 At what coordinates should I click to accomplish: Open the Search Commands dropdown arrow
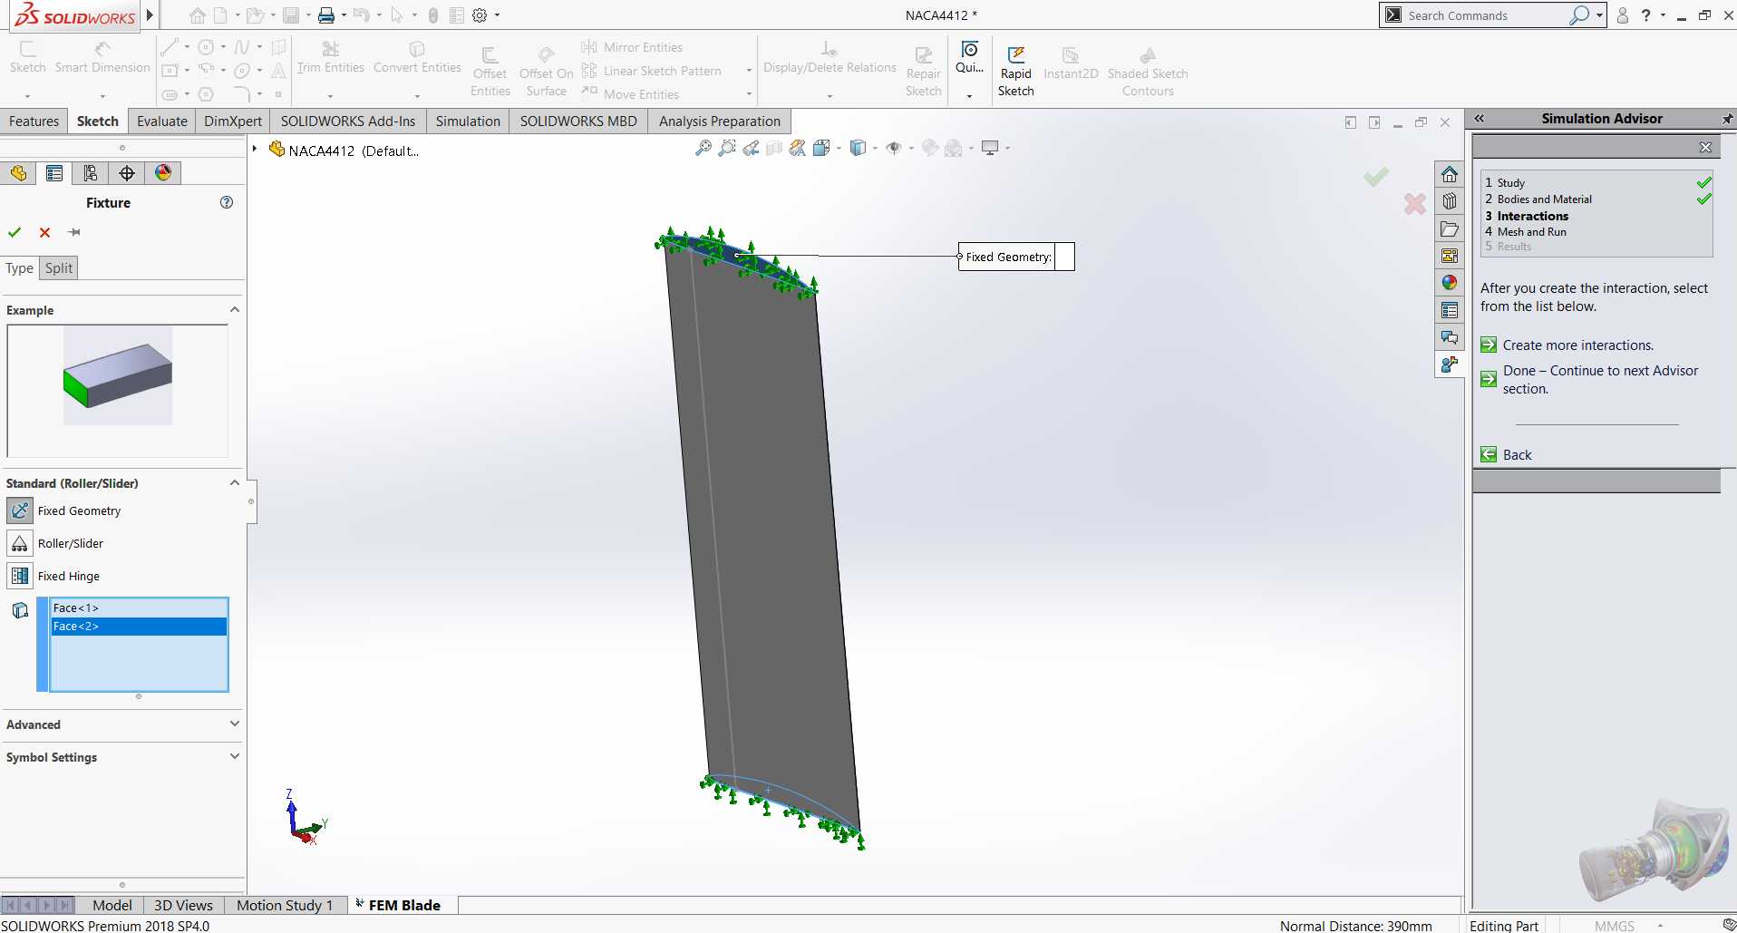point(1599,15)
